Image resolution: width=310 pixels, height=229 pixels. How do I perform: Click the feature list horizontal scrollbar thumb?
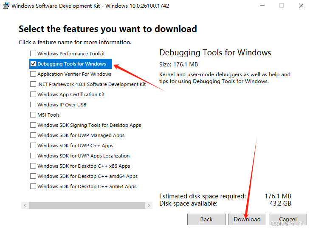coord(87,206)
